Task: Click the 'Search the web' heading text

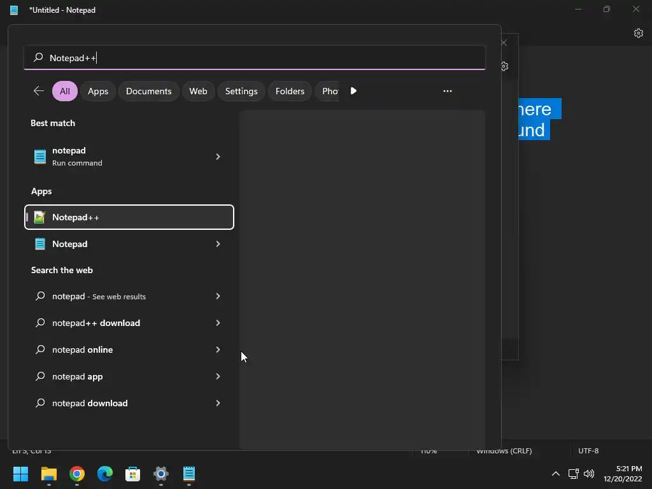Action: click(x=62, y=270)
